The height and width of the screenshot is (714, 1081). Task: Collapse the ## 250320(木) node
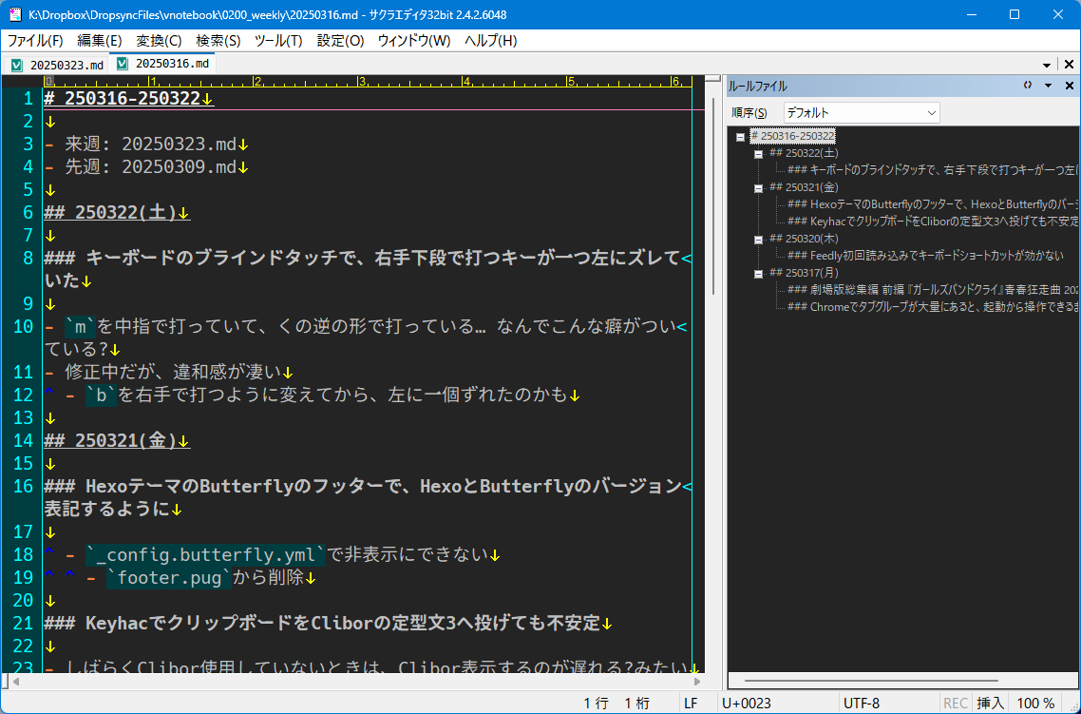758,240
